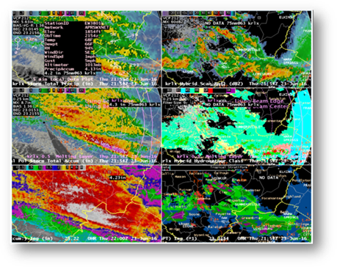Click the Storm Total Precip color bar
337x267 pixels.
click(x=49, y=13)
